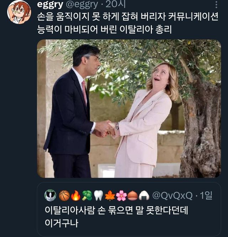The width and height of the screenshot is (228, 237).
Task: Click the display name eggry
Action: coord(50,5)
